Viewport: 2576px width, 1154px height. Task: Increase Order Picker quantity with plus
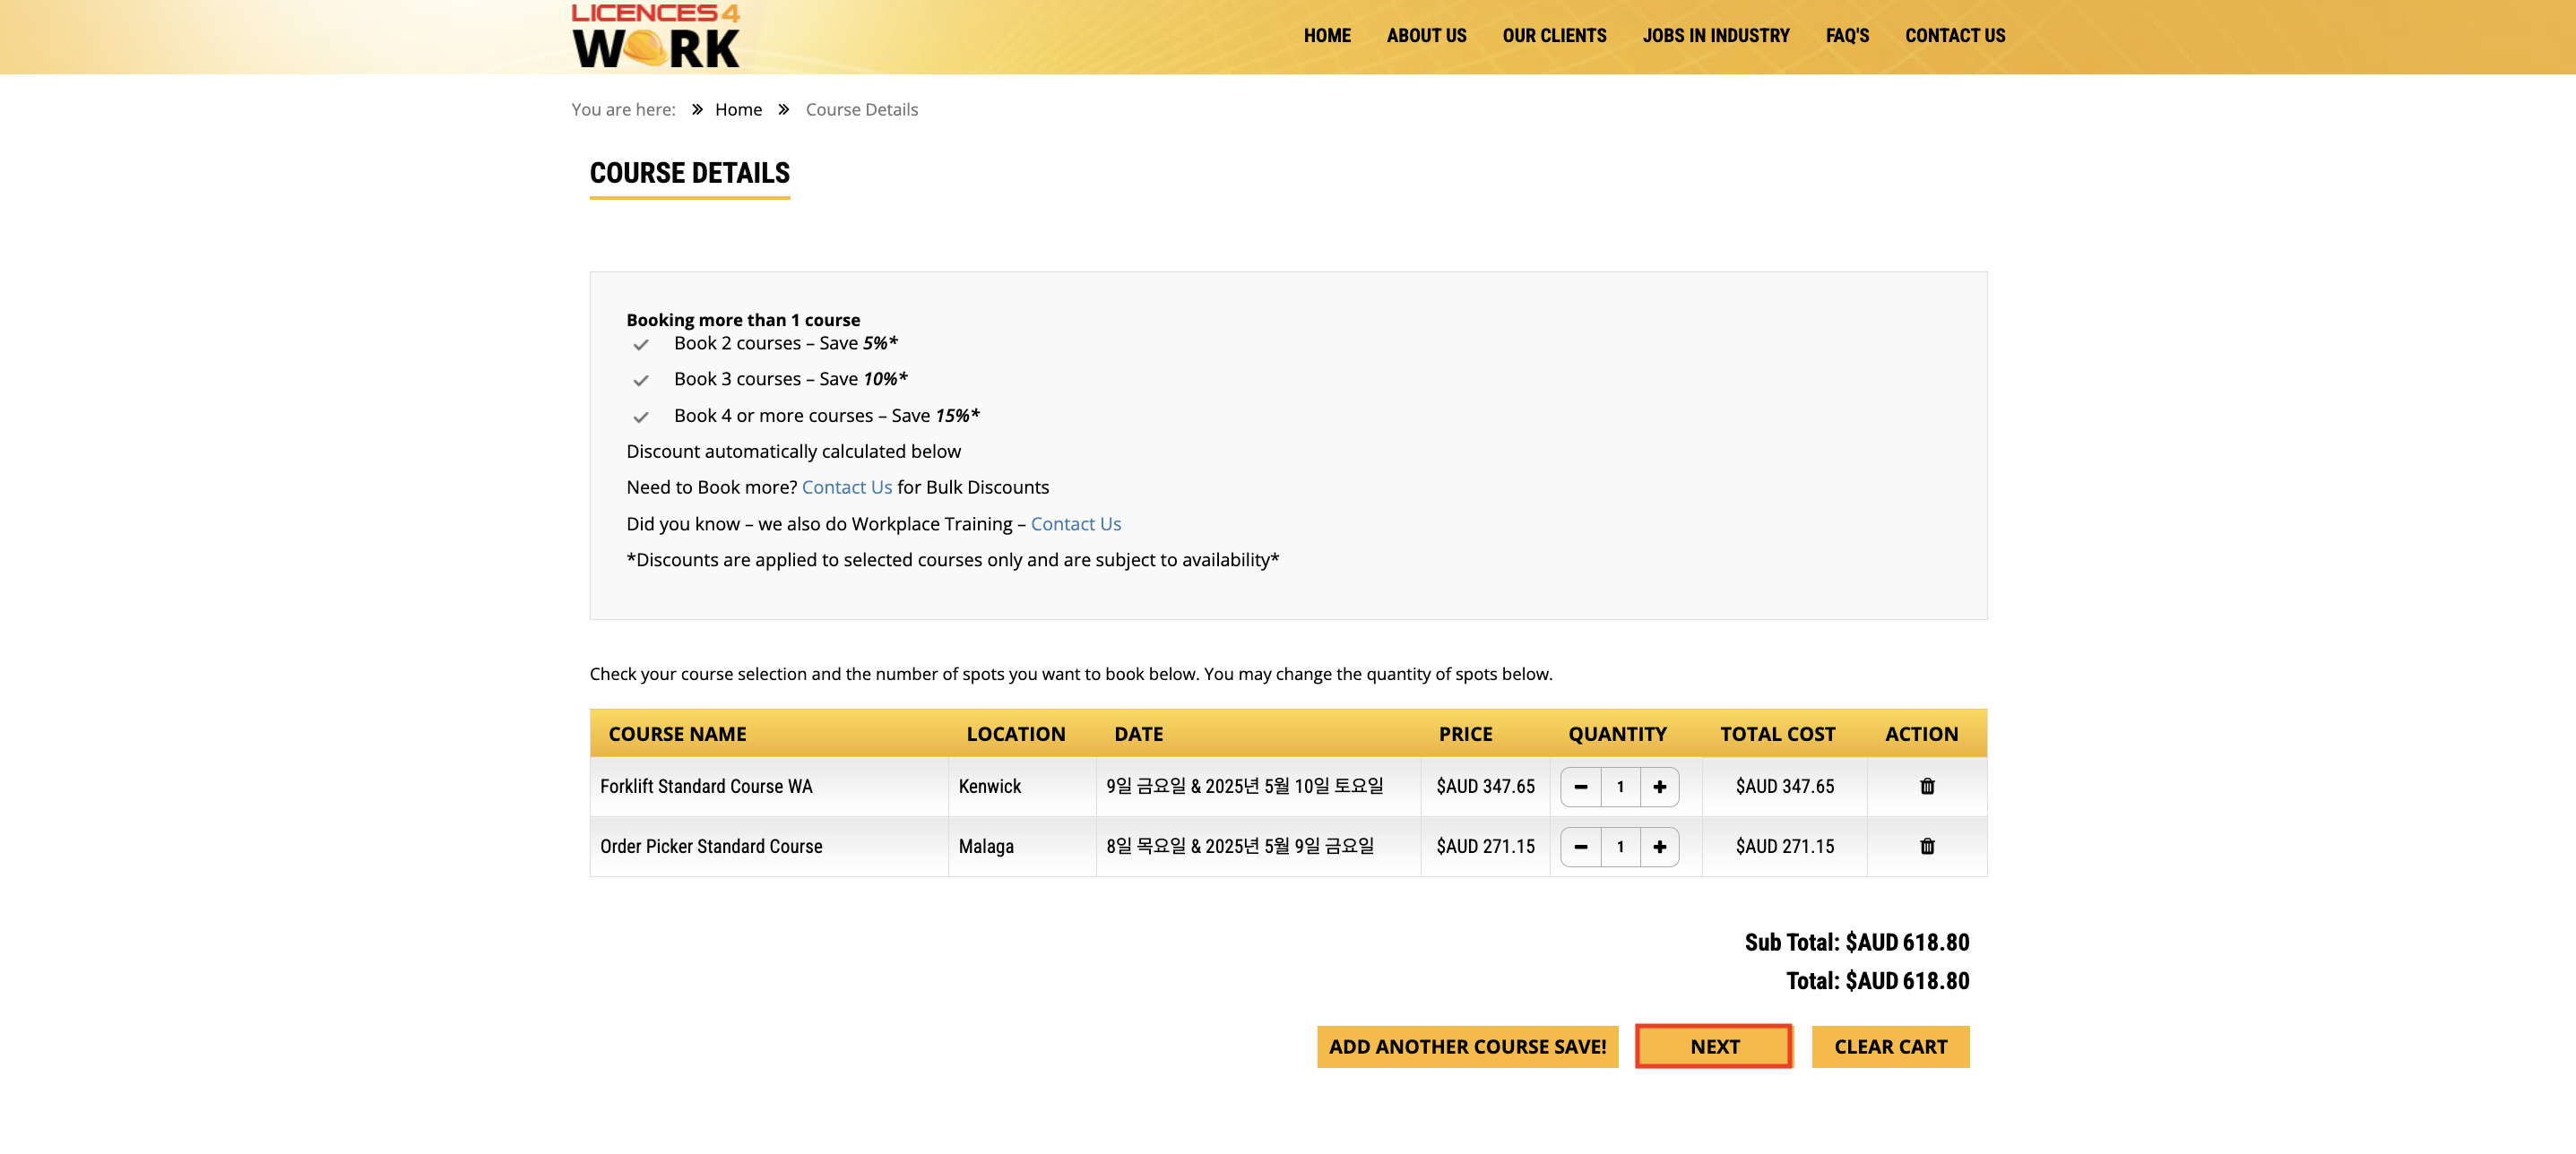(x=1659, y=847)
